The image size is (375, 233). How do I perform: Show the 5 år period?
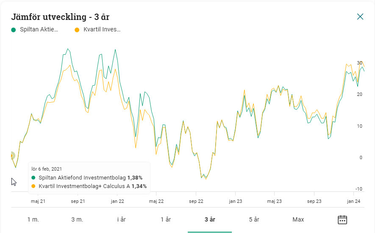click(254, 219)
